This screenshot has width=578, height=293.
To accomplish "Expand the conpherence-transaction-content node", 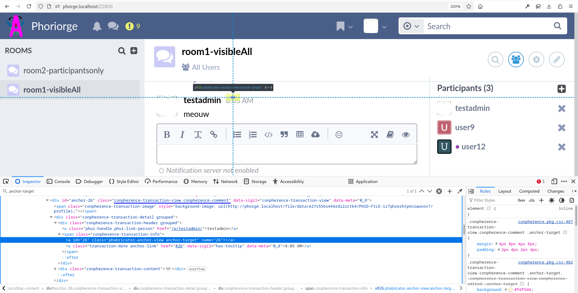I will tap(55, 269).
